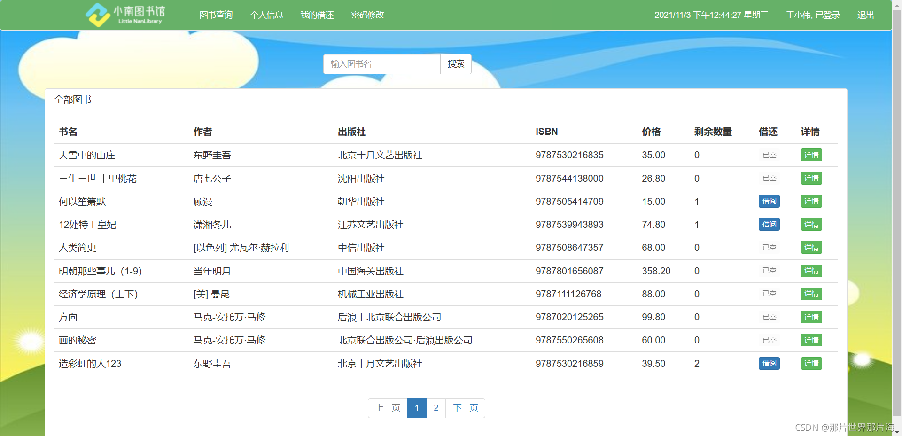902x436 pixels.
Task: Click the 搜索 button
Action: [x=456, y=64]
